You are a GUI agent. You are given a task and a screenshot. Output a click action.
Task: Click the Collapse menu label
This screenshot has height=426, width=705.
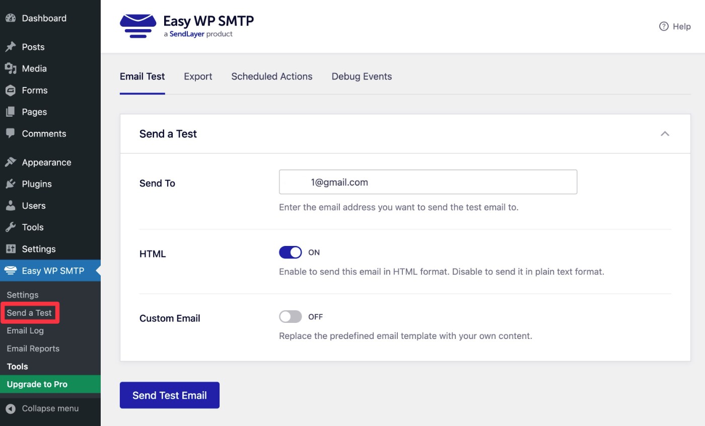tap(50, 408)
